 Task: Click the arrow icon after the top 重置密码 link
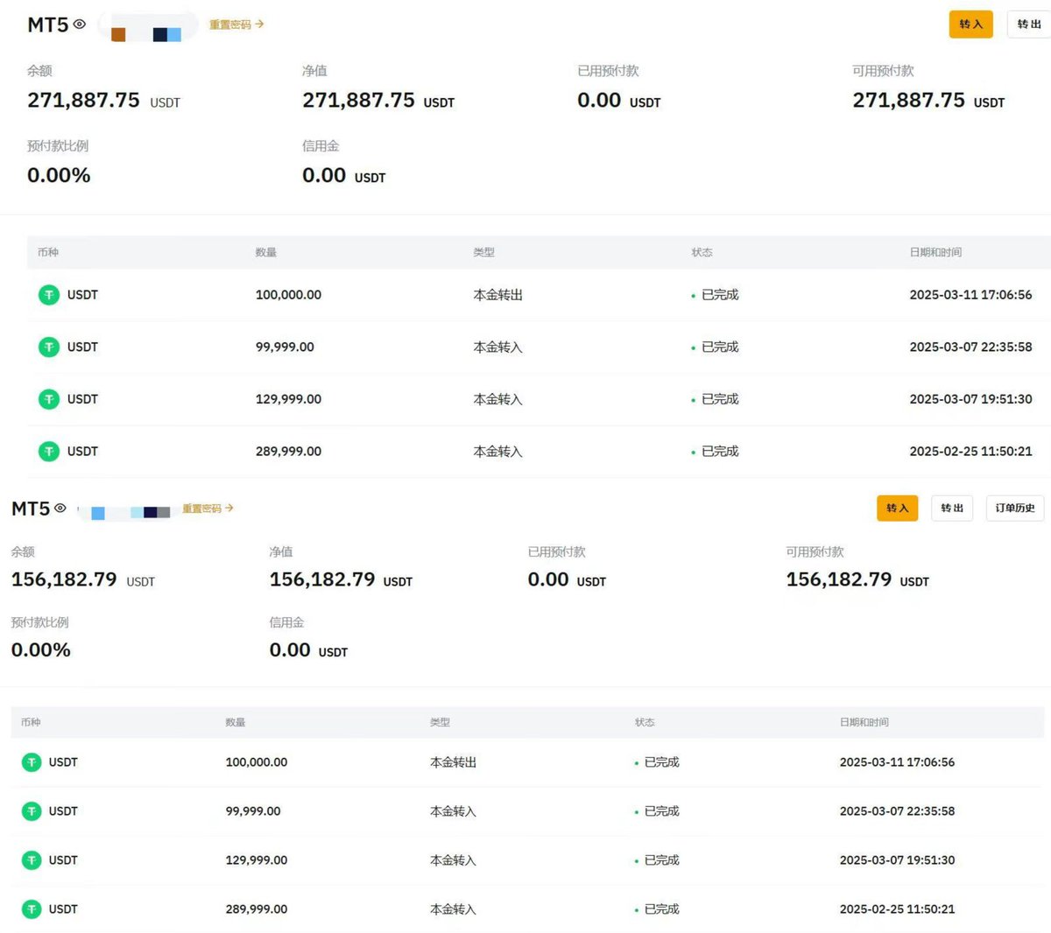tap(259, 25)
